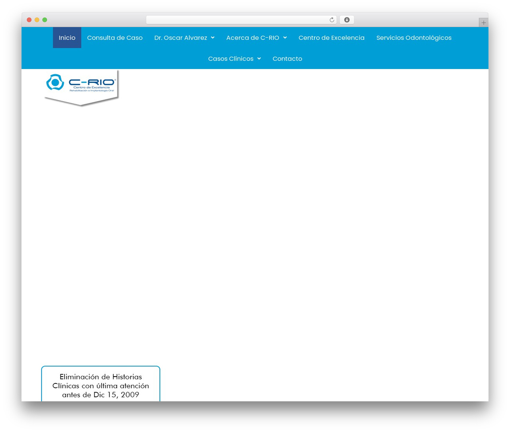Reload the page with the refresh icon

tap(332, 20)
